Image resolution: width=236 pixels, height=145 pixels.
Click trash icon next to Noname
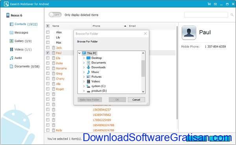point(53,68)
